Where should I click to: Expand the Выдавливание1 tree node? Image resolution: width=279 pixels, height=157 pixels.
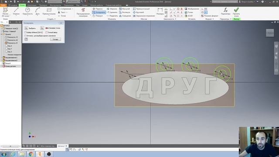tap(1, 58)
